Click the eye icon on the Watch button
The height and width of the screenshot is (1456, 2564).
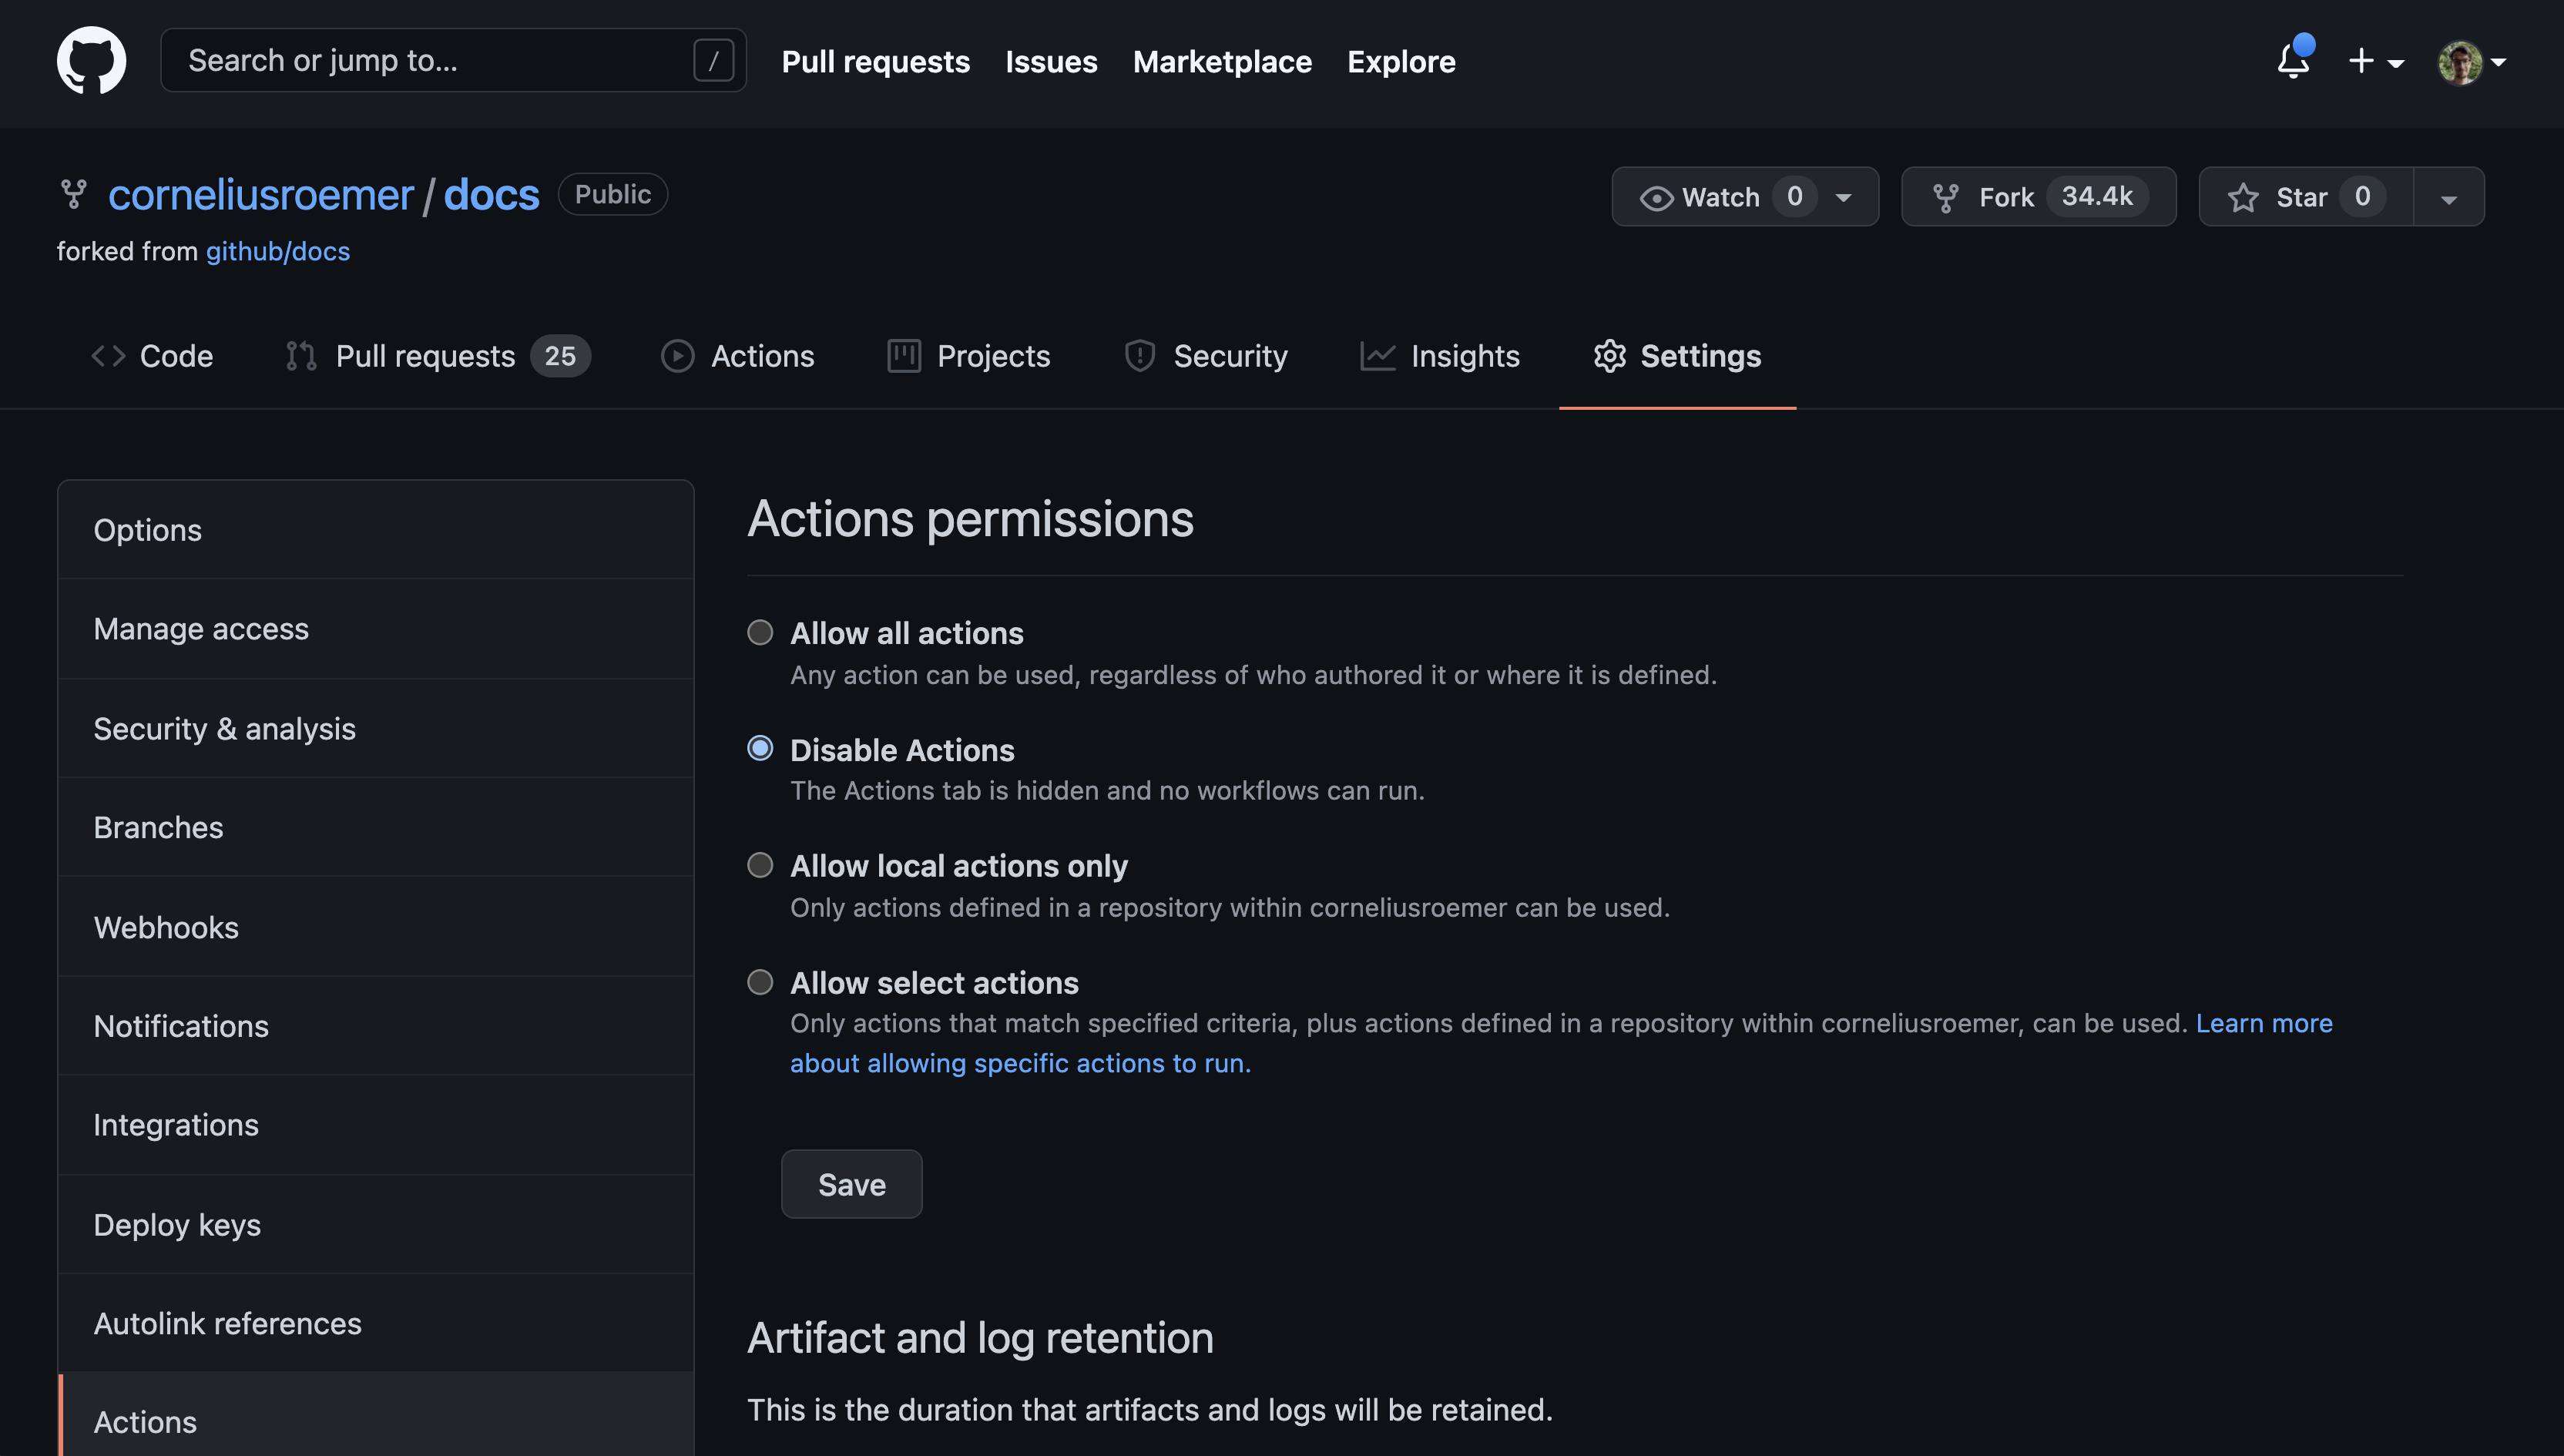coord(1657,196)
